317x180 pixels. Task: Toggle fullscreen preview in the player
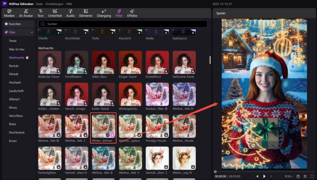[312, 176]
